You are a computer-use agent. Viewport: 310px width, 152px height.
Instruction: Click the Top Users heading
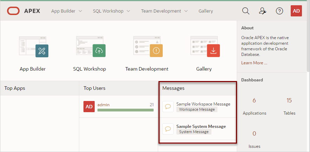[94, 88]
